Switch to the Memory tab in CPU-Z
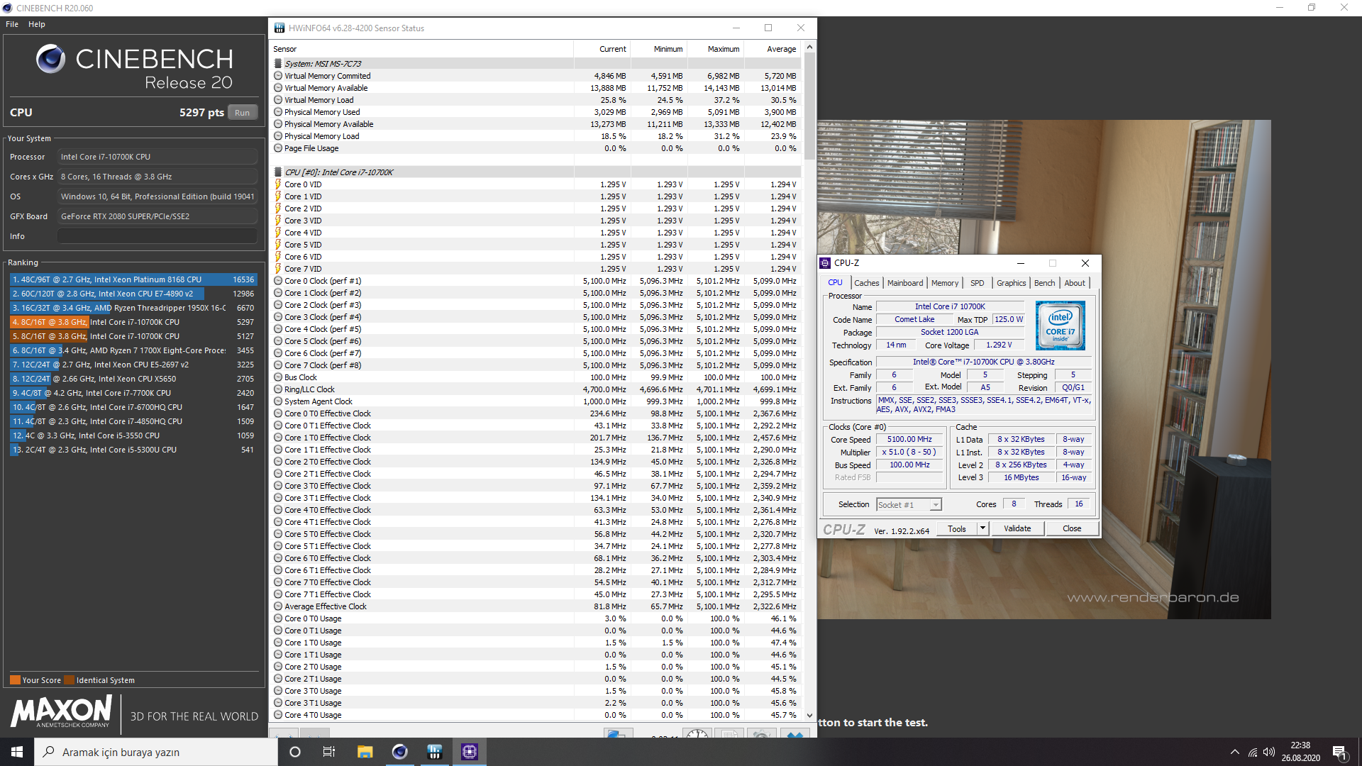 click(945, 283)
